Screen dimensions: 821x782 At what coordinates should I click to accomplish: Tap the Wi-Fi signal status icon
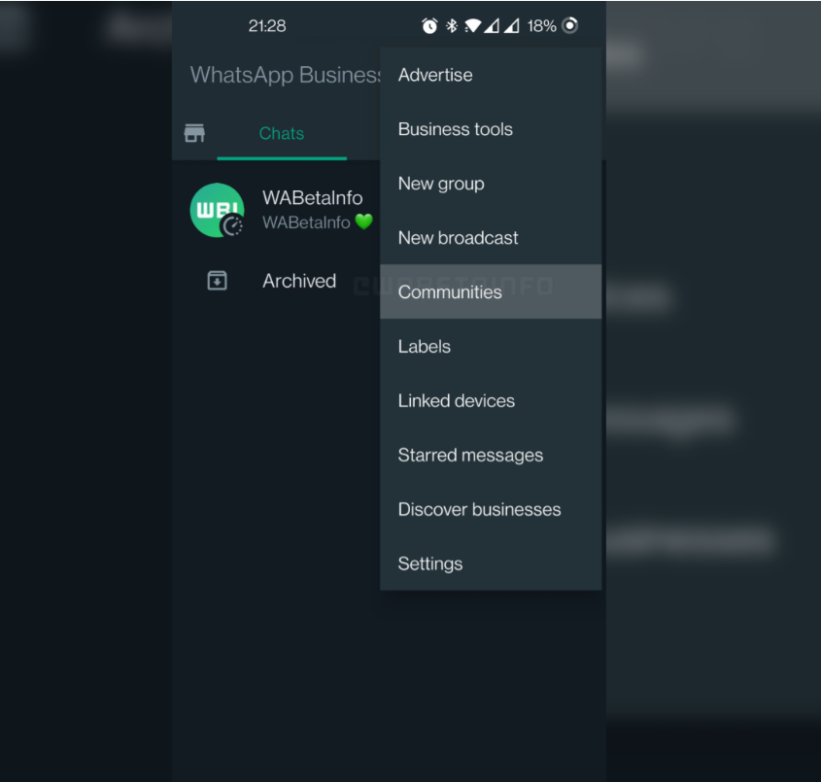[473, 26]
